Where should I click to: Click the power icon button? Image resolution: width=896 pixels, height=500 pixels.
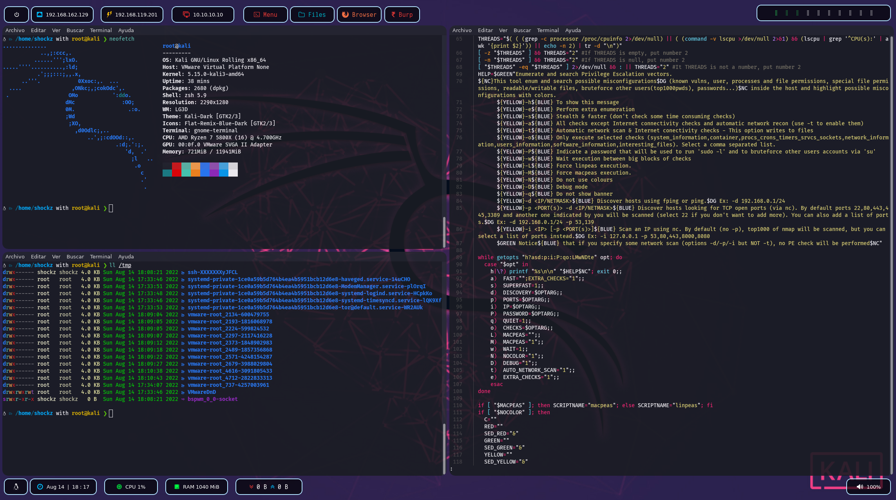pos(16,14)
